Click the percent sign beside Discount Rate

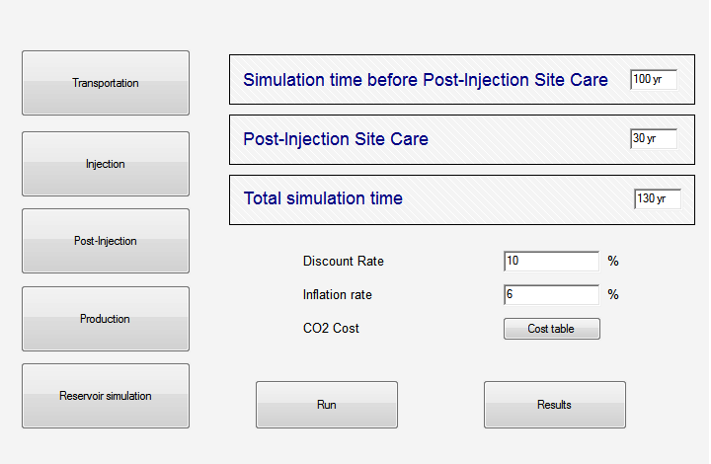tap(613, 261)
